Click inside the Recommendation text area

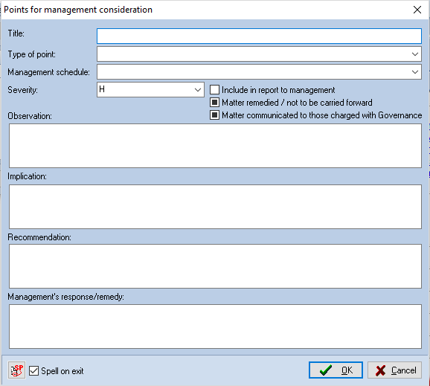click(x=215, y=266)
